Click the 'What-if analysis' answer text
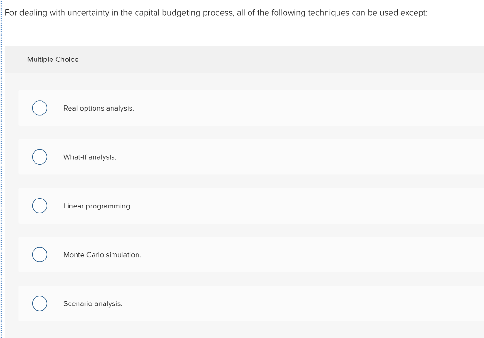 (90, 157)
